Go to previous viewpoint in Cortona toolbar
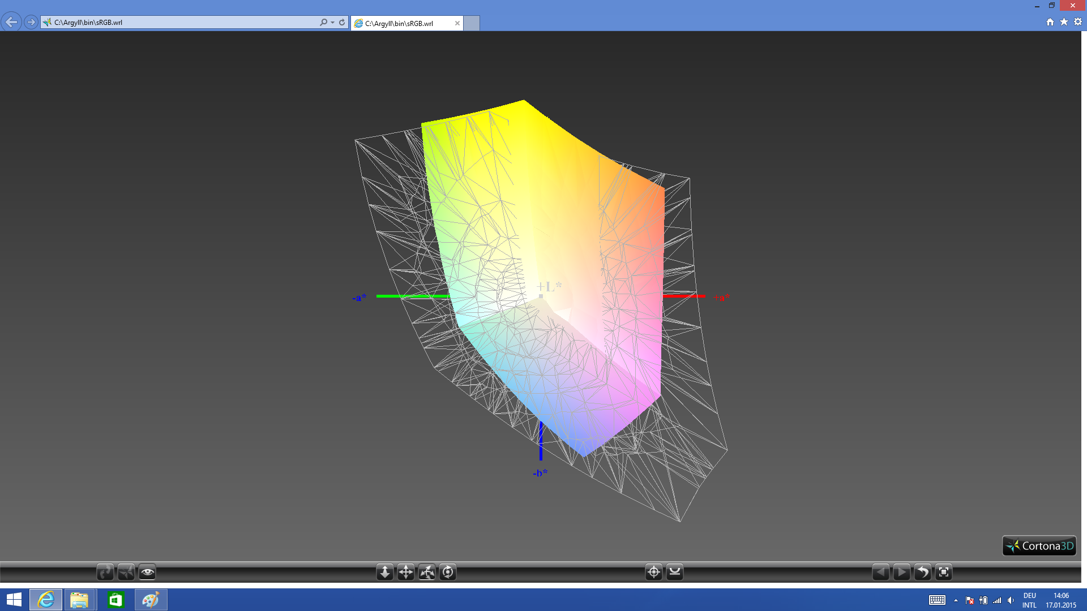 click(880, 572)
